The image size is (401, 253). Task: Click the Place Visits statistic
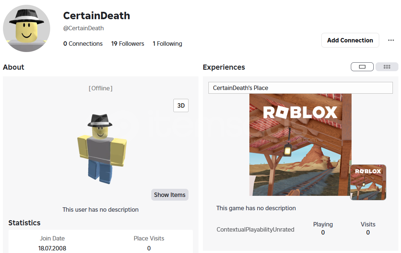149,243
